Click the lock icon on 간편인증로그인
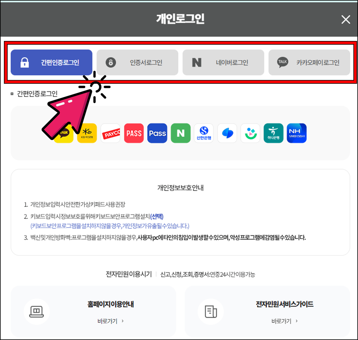 (24, 62)
